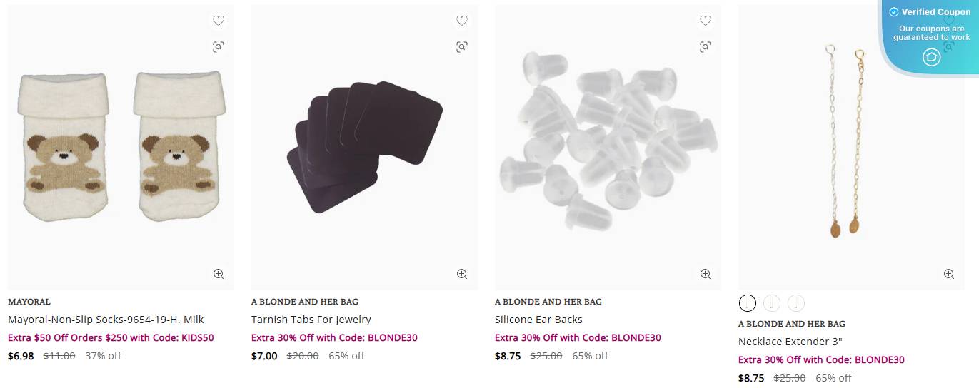Select first Necklace Extender color swatch

pyautogui.click(x=747, y=303)
